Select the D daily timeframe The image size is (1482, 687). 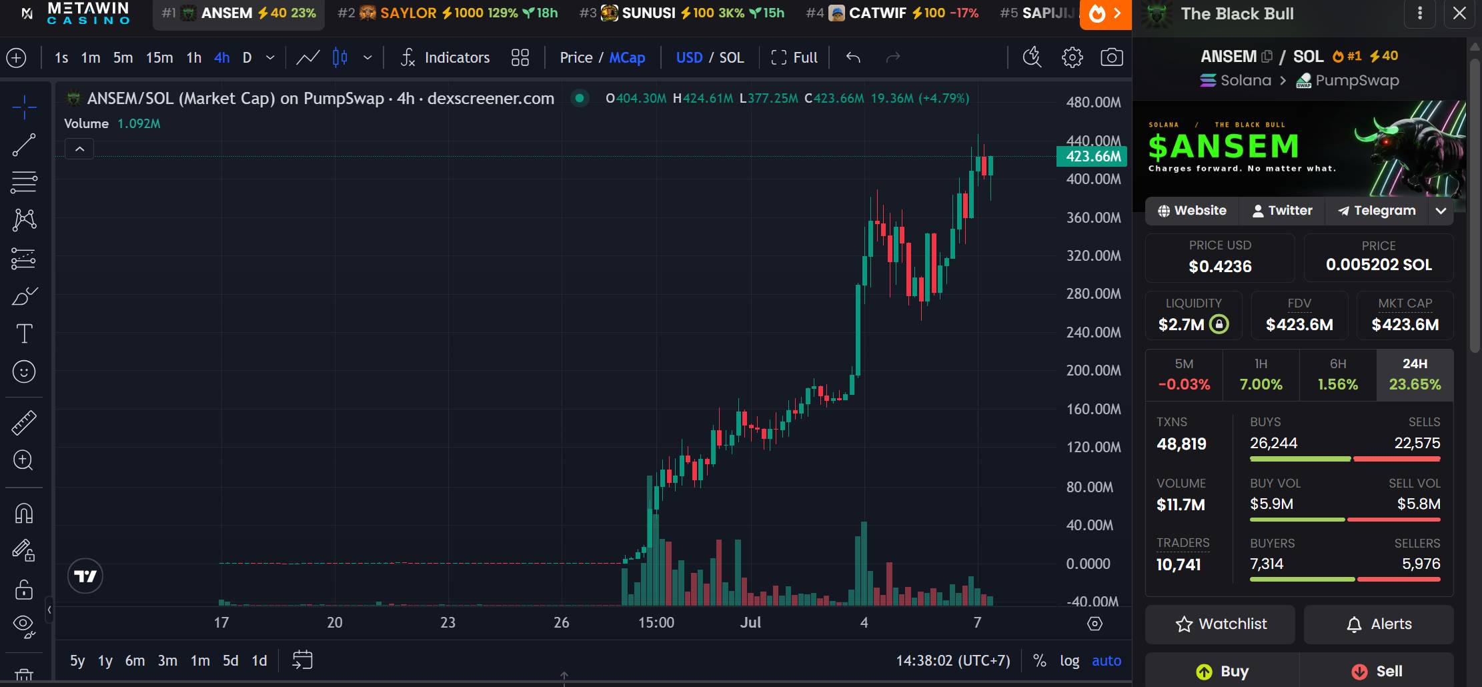(x=247, y=58)
